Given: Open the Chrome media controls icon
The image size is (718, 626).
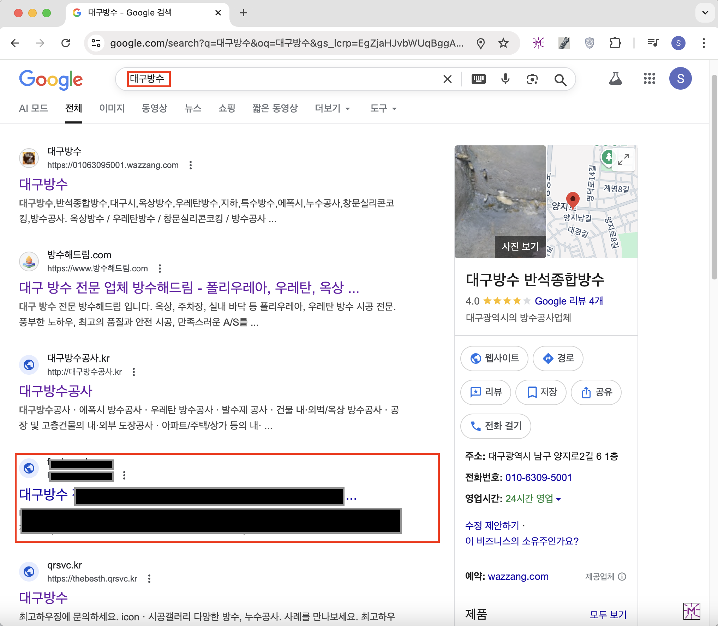Looking at the screenshot, I should point(653,43).
